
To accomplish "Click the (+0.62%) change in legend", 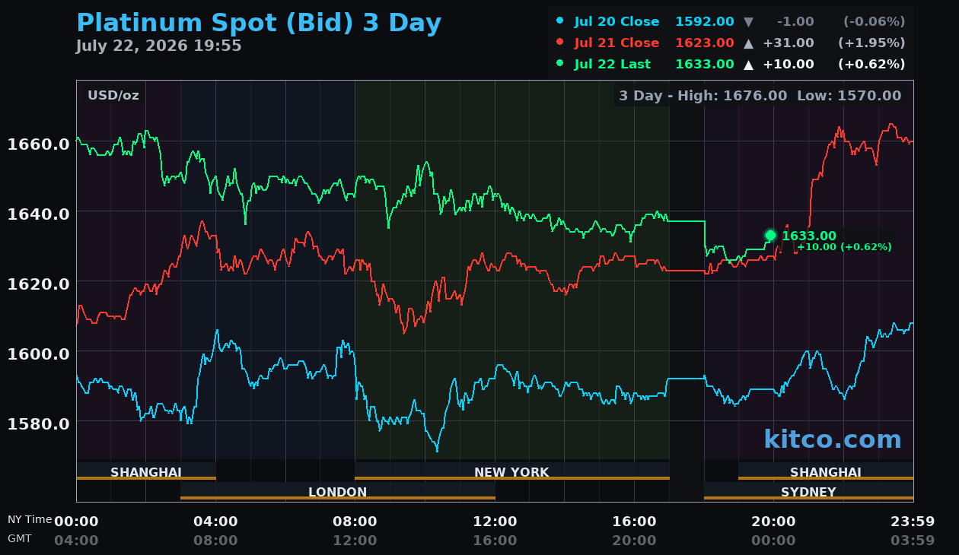I will coord(872,65).
